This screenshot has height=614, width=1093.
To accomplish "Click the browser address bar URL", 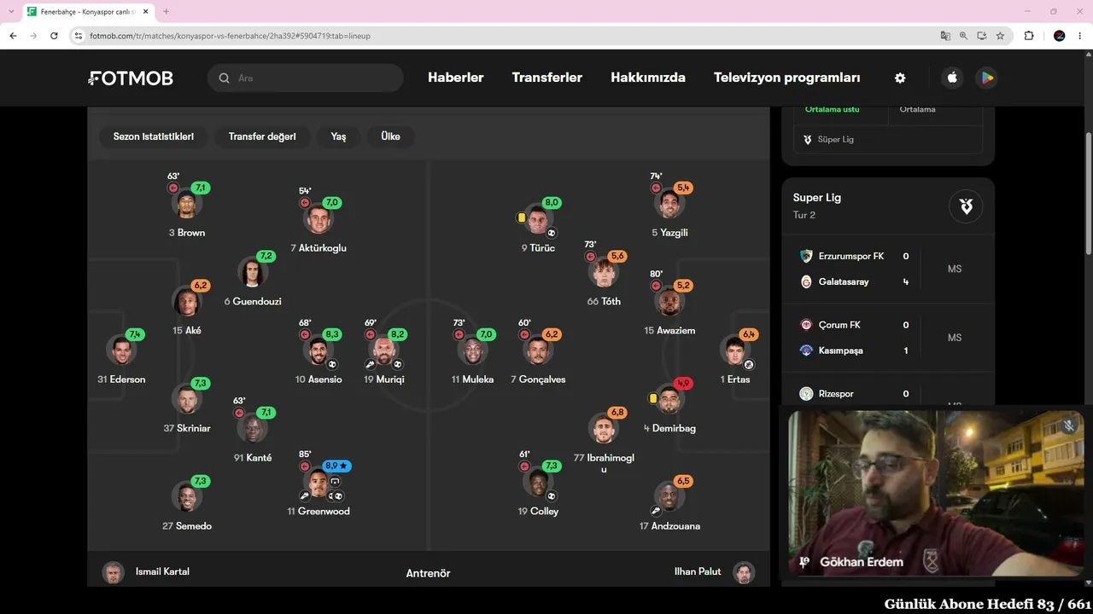I will (231, 36).
